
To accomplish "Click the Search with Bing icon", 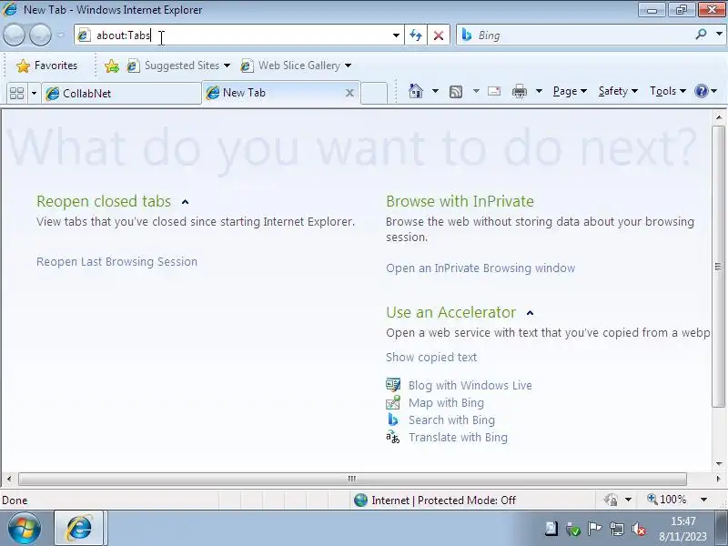I will click(393, 420).
